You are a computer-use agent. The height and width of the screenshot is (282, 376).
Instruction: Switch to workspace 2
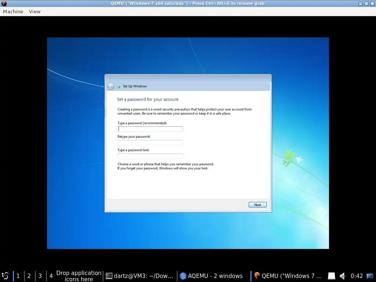click(29, 276)
